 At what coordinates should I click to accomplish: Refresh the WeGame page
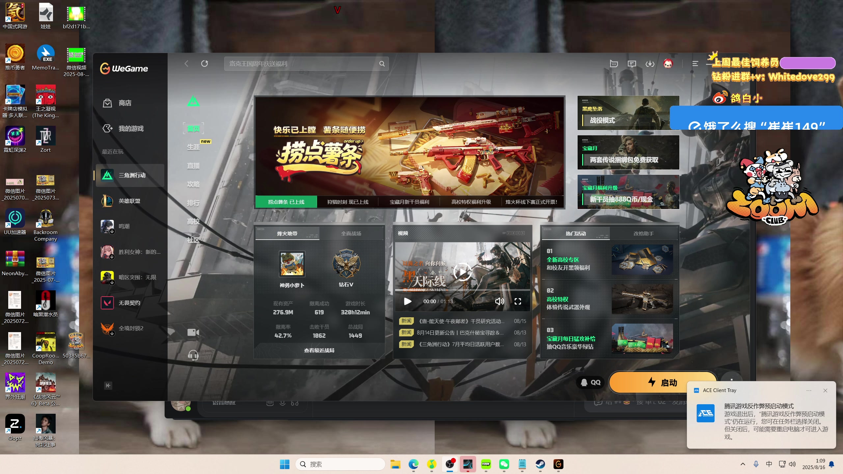pyautogui.click(x=204, y=64)
